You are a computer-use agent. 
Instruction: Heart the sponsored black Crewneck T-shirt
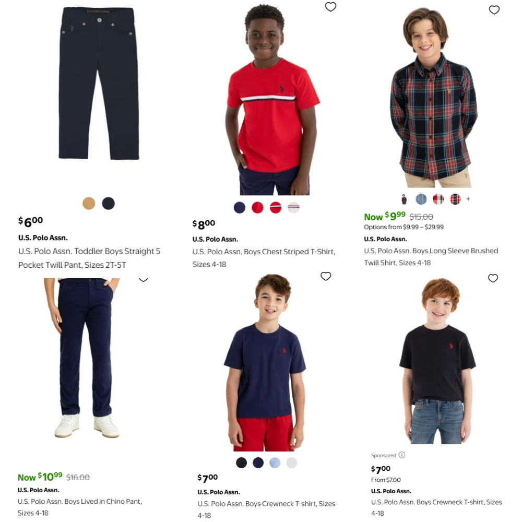tap(493, 278)
